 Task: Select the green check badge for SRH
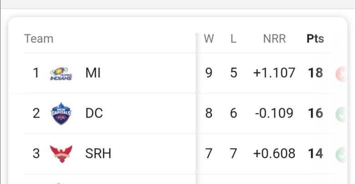[x=341, y=154]
